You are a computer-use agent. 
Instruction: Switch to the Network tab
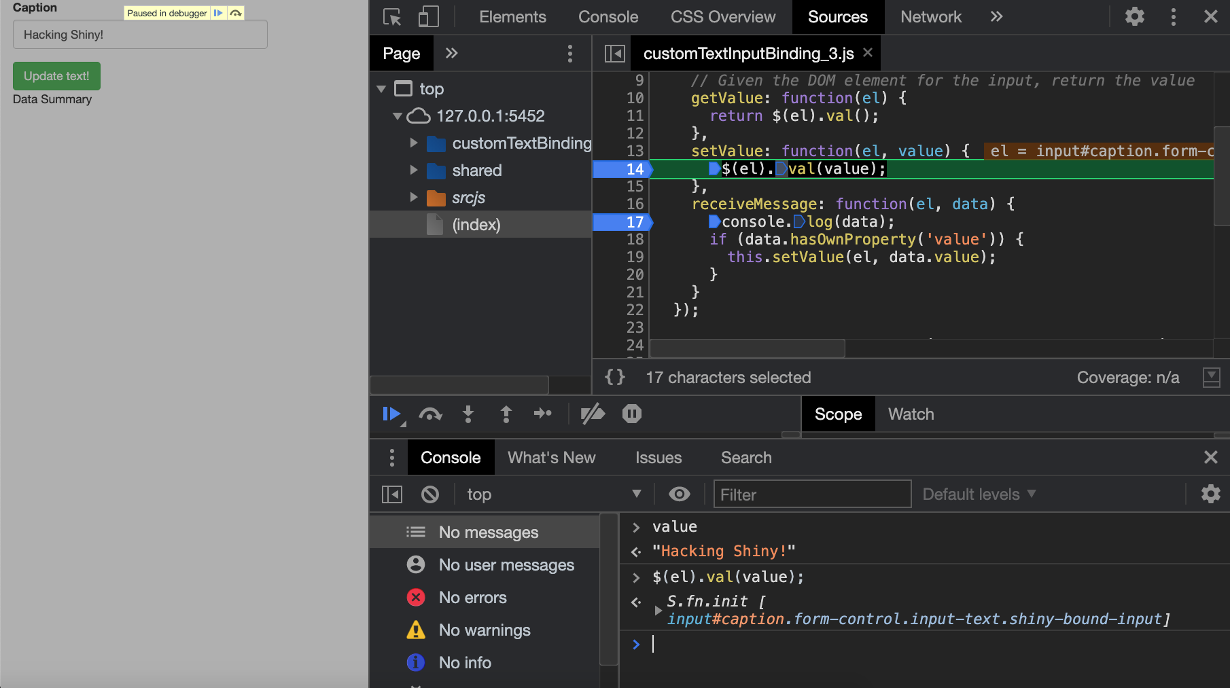931,17
